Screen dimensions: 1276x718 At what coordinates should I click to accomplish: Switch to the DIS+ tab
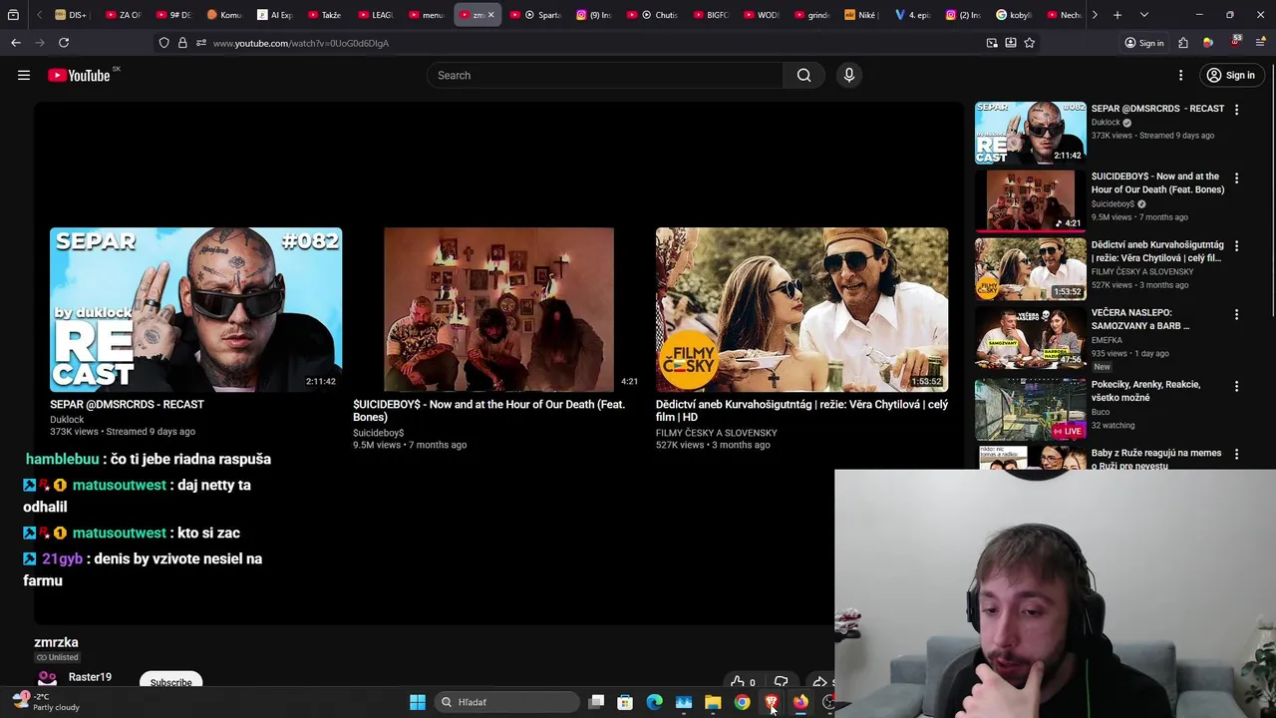71,15
